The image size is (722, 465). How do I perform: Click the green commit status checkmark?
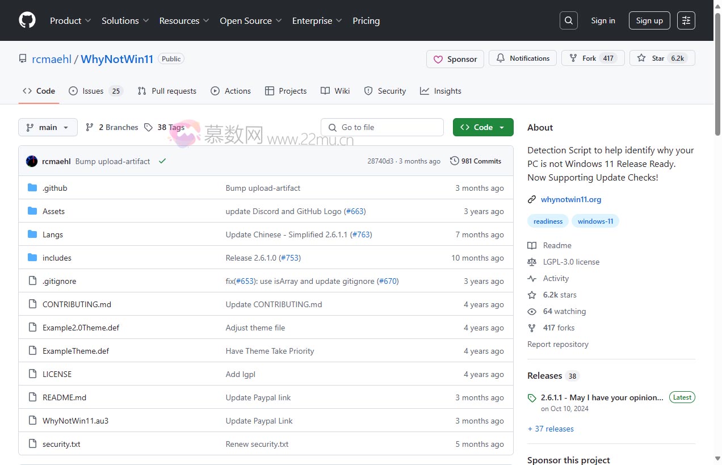click(162, 161)
